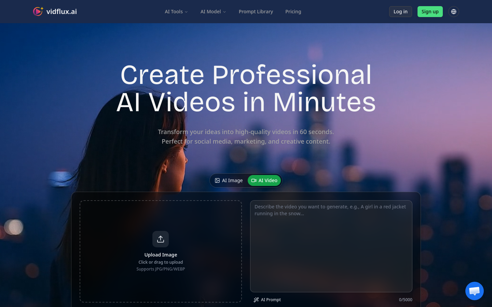Click the 0/5000 character counter
The image size is (492, 307).
(x=406, y=300)
